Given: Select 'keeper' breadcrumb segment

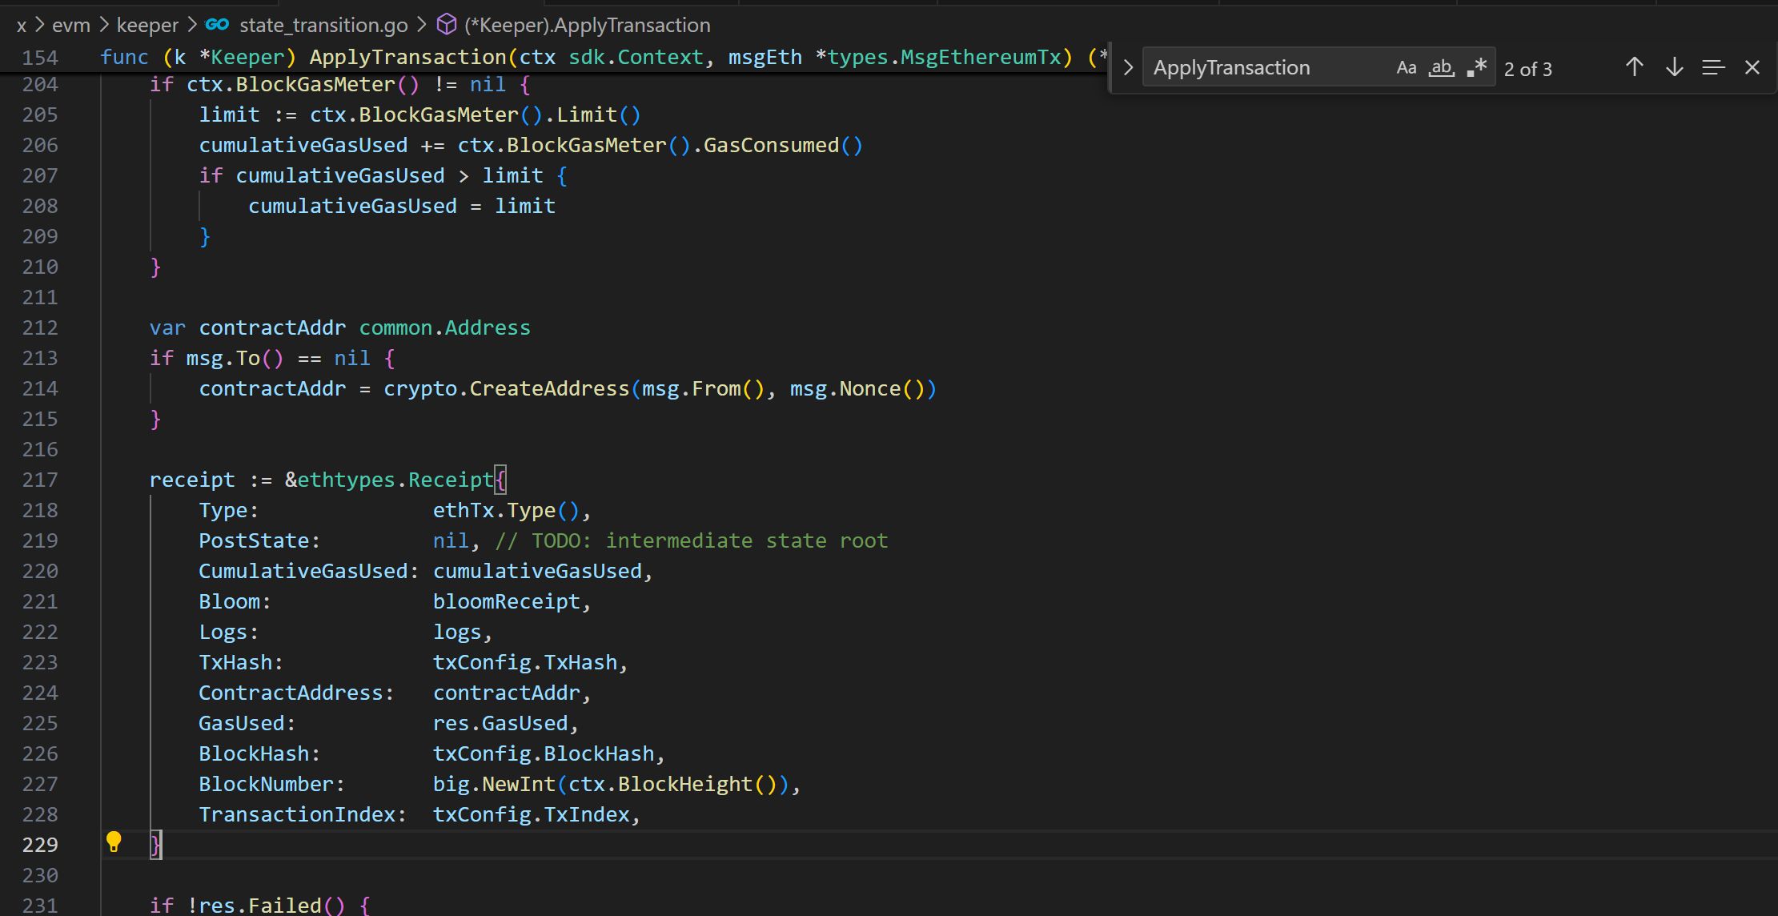Looking at the screenshot, I should [x=147, y=26].
